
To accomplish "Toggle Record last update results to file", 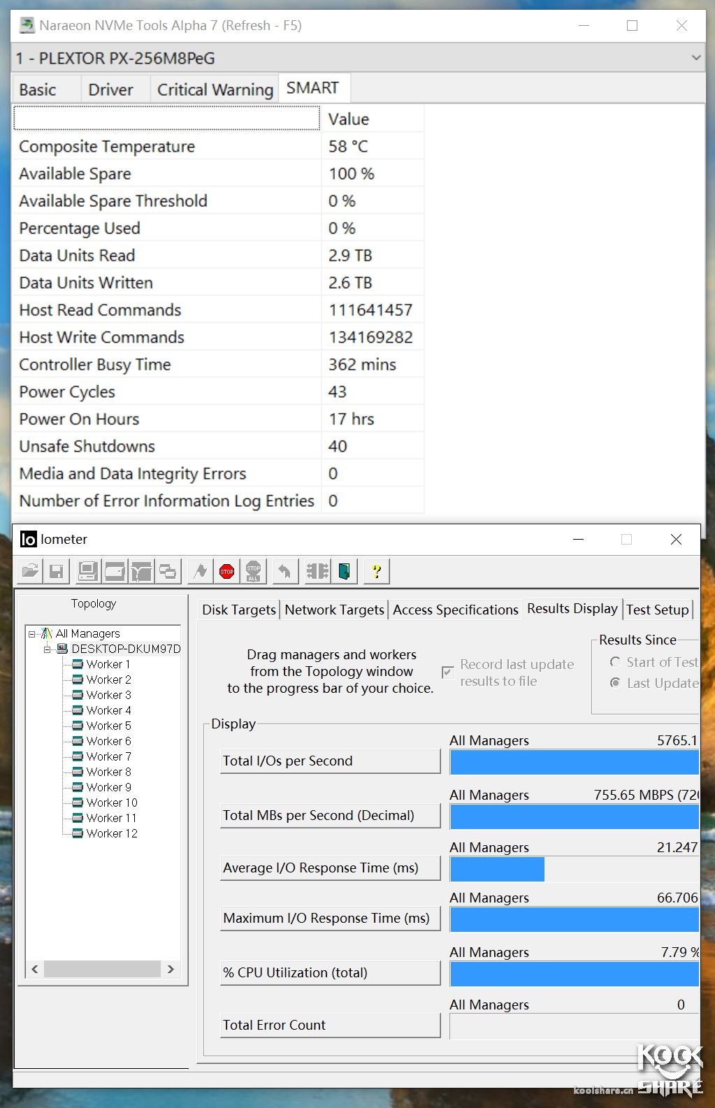I will tap(448, 672).
